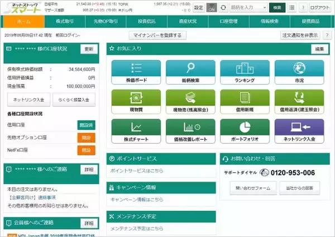The image size is (335, 237).
Task: Toggle the ON auto-update wifi switch
Action: click(x=212, y=7)
